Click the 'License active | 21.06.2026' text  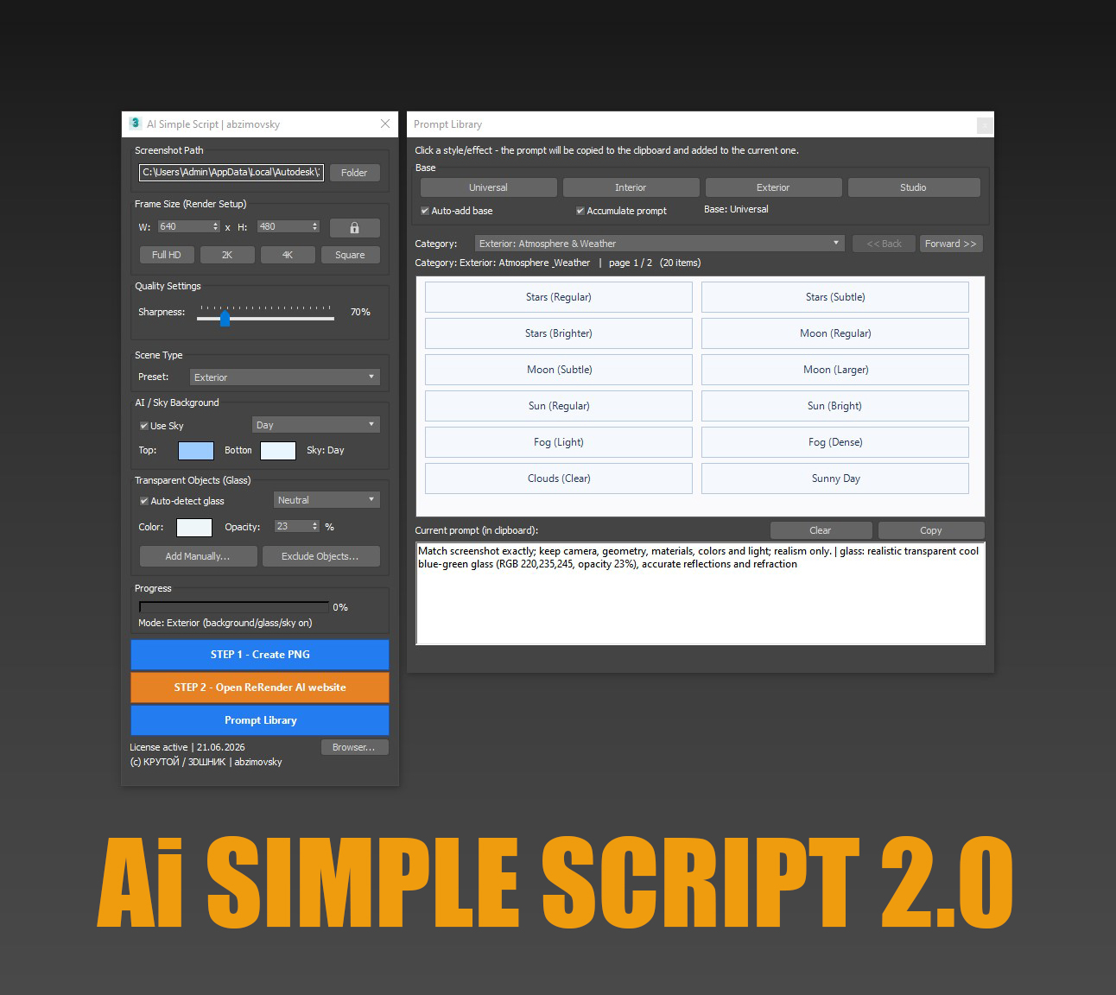click(x=187, y=747)
